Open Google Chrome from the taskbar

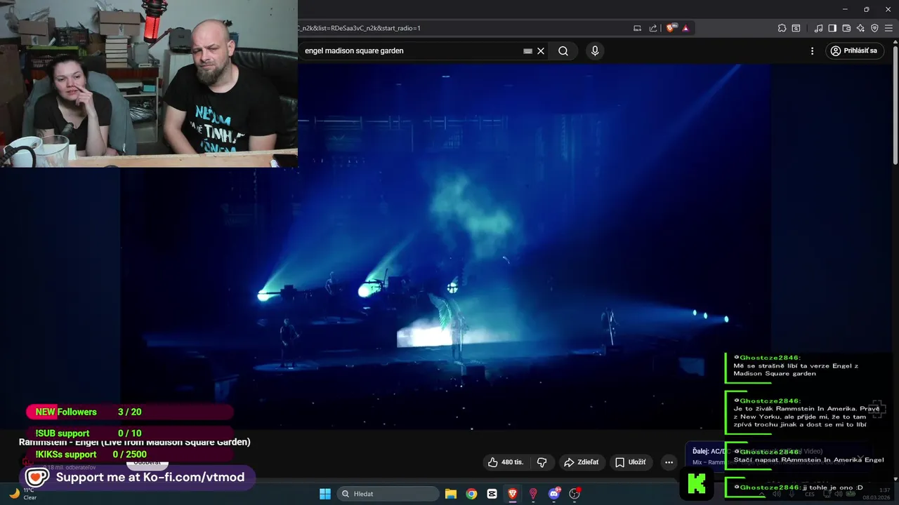pyautogui.click(x=471, y=494)
